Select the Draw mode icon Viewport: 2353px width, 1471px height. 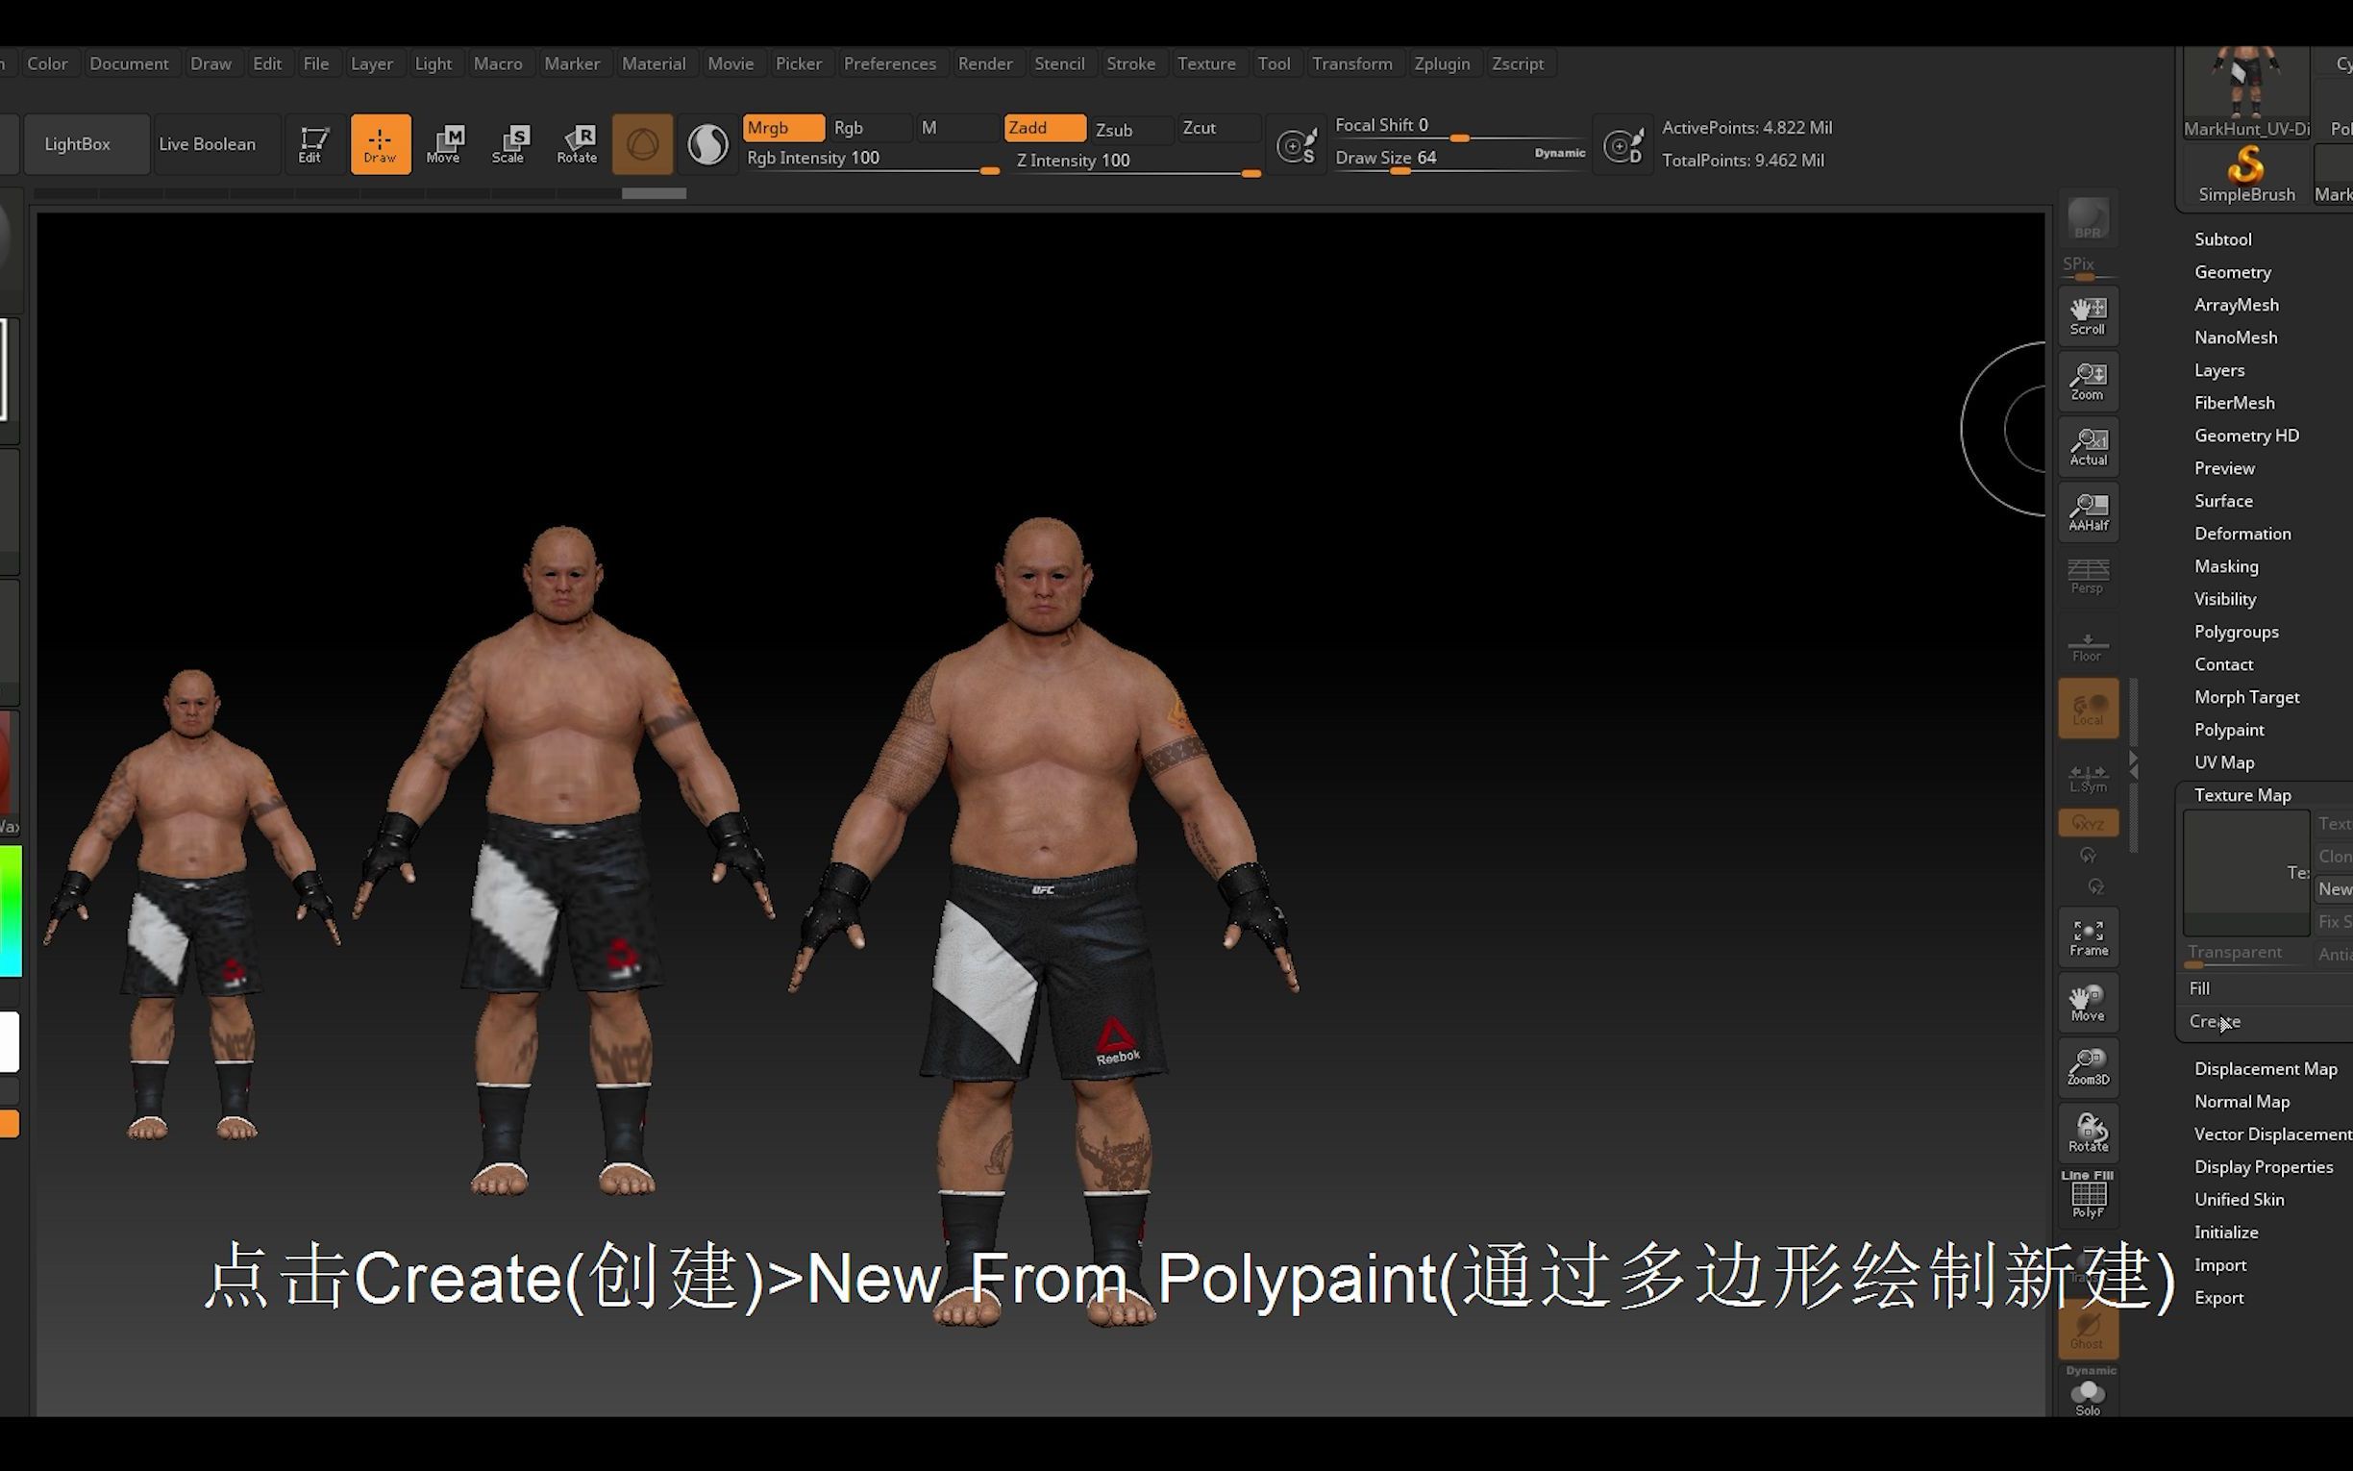coord(381,143)
